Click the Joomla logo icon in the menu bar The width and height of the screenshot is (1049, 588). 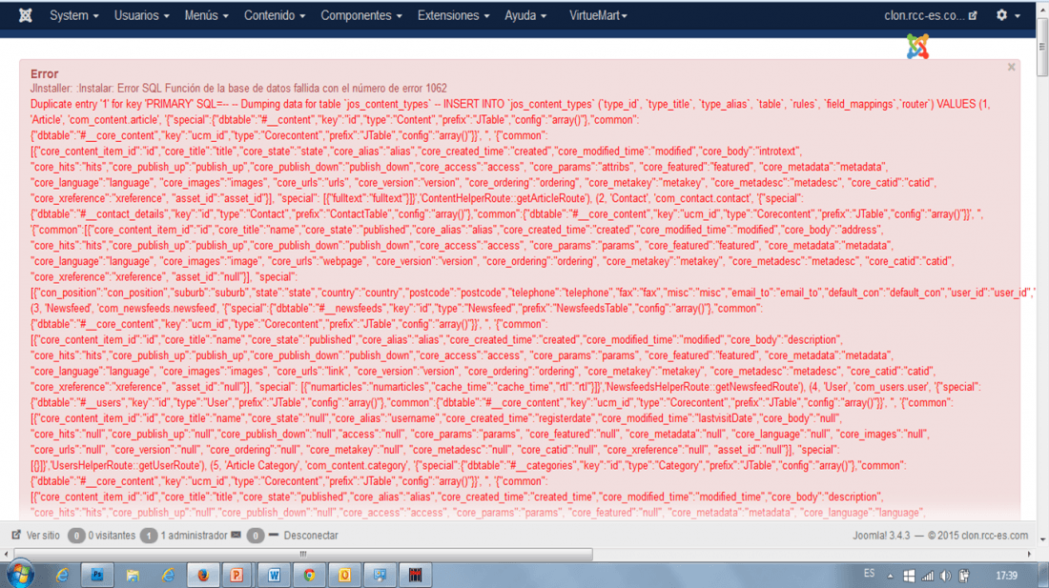click(x=26, y=15)
